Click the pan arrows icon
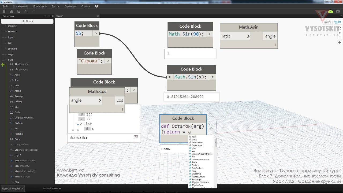Screen dimensions: 343x193 point(340,43)
